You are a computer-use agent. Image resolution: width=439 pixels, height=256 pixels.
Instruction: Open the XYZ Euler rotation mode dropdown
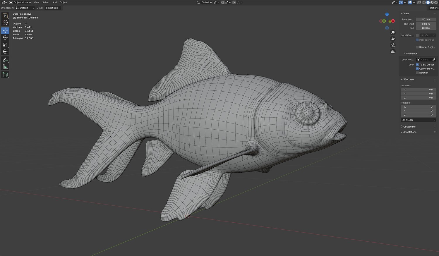(419, 120)
